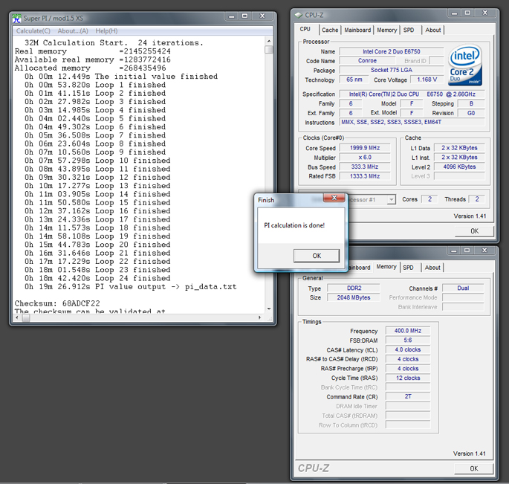The height and width of the screenshot is (484, 509).
Task: Minimize the top CPU-Z window
Action: point(454,13)
